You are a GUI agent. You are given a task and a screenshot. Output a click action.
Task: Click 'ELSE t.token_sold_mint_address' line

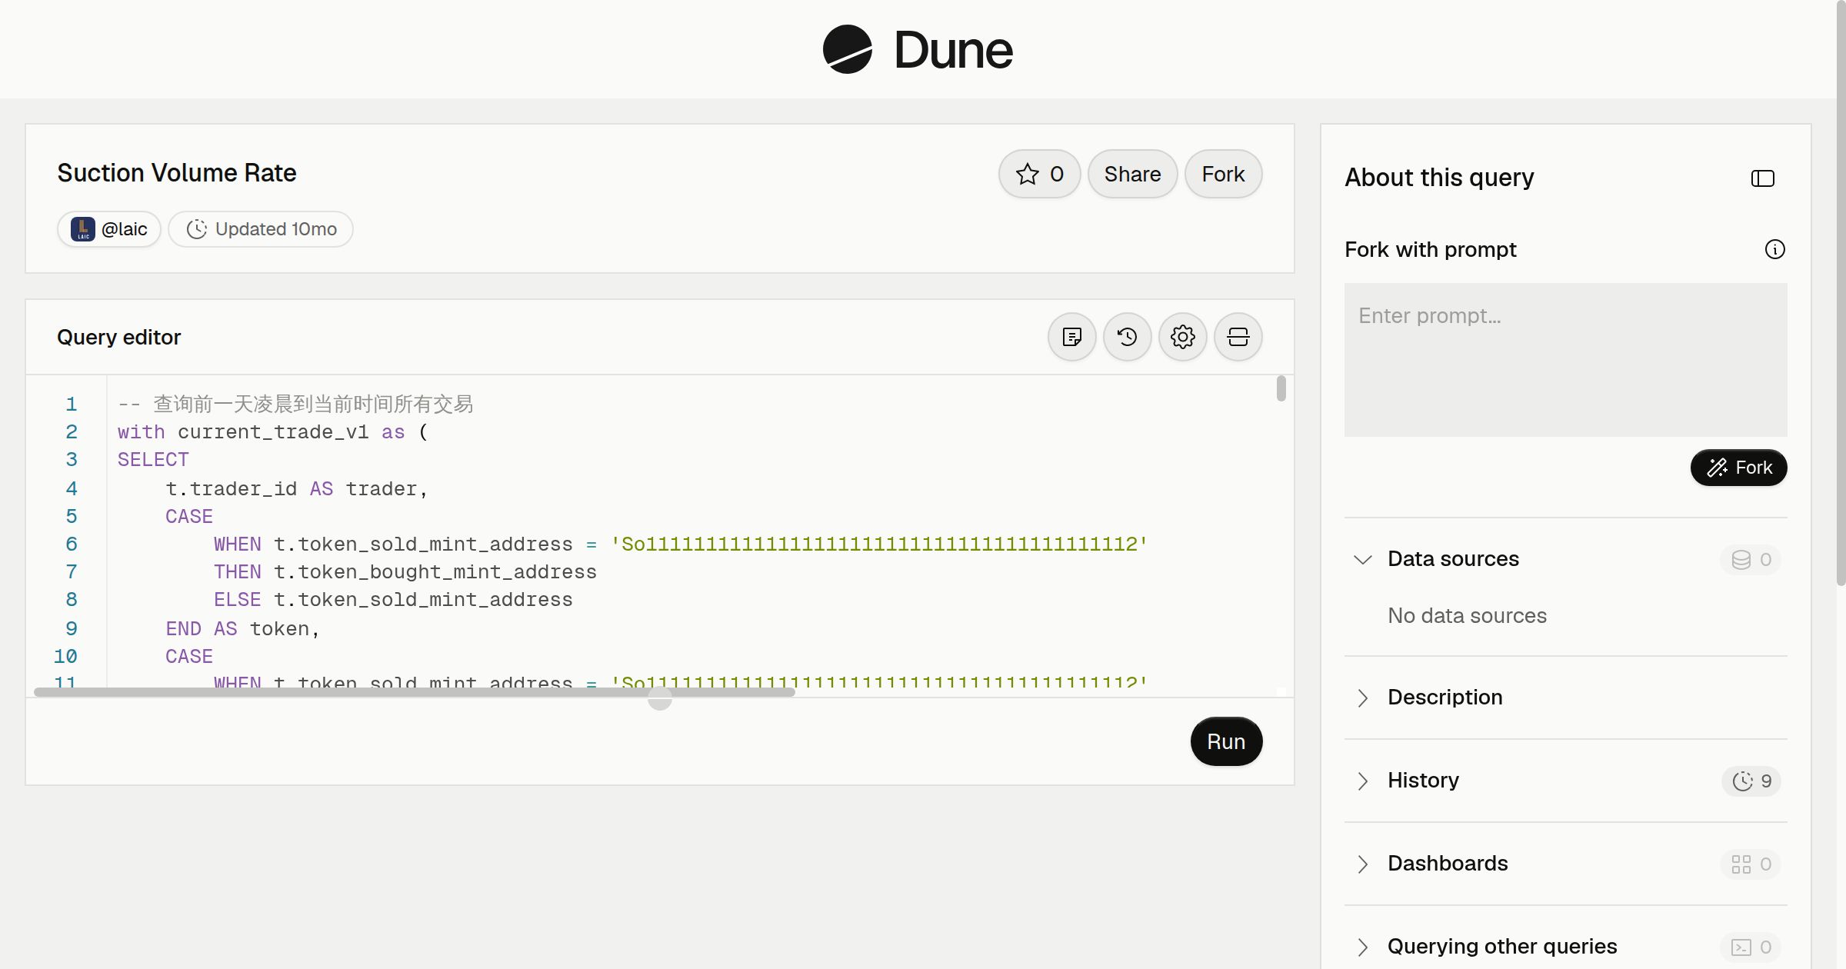tap(393, 600)
